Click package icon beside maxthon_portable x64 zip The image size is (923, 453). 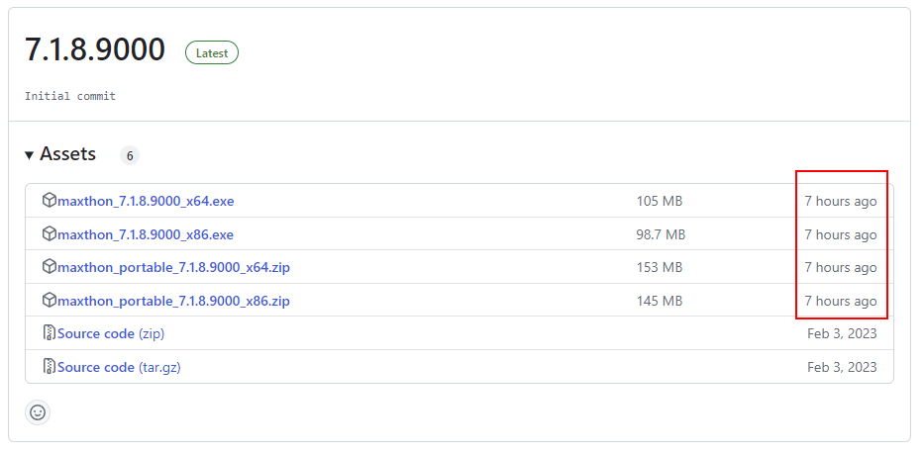49,267
